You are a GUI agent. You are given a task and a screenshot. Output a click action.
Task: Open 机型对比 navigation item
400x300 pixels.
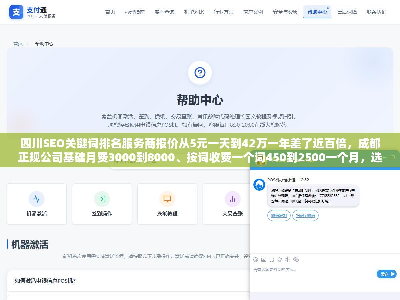pos(194,12)
